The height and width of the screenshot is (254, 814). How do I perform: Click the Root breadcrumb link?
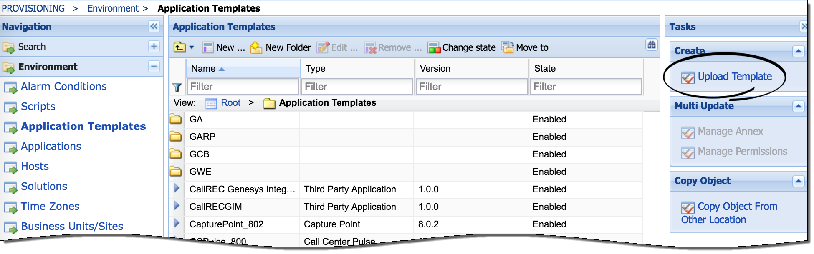point(232,102)
